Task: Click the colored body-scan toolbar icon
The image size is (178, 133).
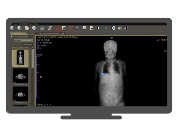Action: pyautogui.click(x=119, y=28)
